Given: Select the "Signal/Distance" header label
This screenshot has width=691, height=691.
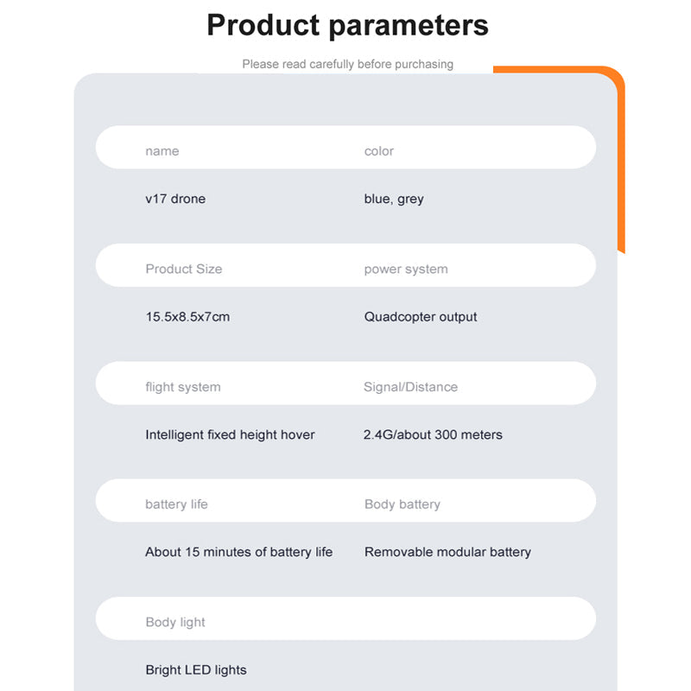Looking at the screenshot, I should tap(410, 387).
